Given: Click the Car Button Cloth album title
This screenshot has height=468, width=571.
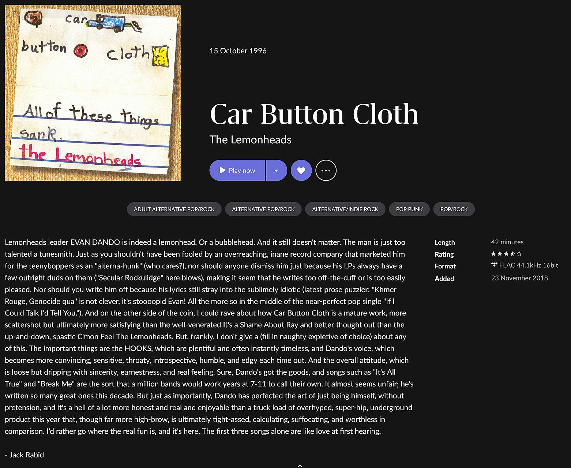Looking at the screenshot, I should [x=314, y=114].
